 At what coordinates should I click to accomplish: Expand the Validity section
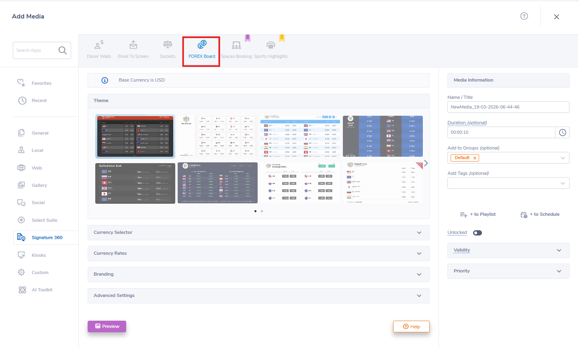508,250
